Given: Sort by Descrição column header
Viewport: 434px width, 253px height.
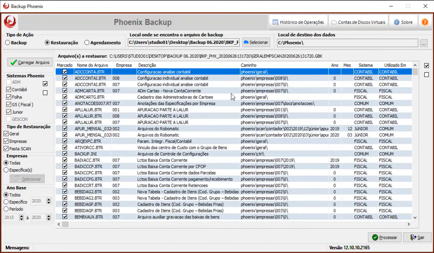Looking at the screenshot, I should (x=188, y=65).
